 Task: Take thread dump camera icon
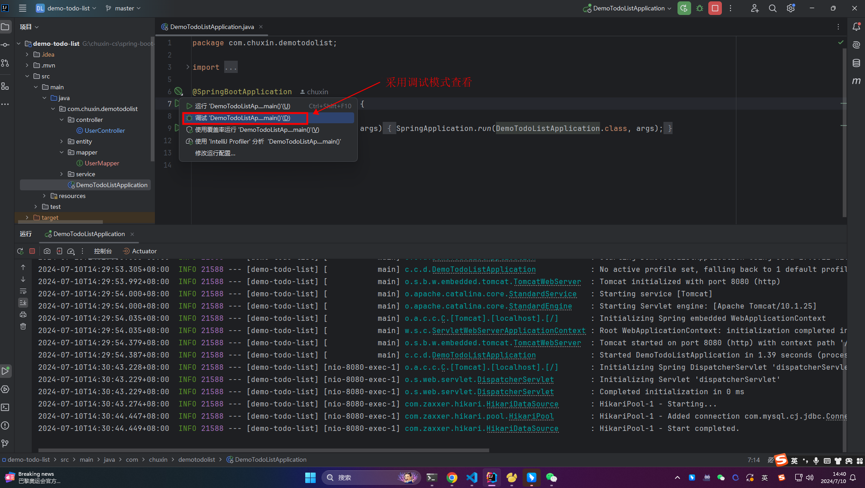click(x=47, y=251)
